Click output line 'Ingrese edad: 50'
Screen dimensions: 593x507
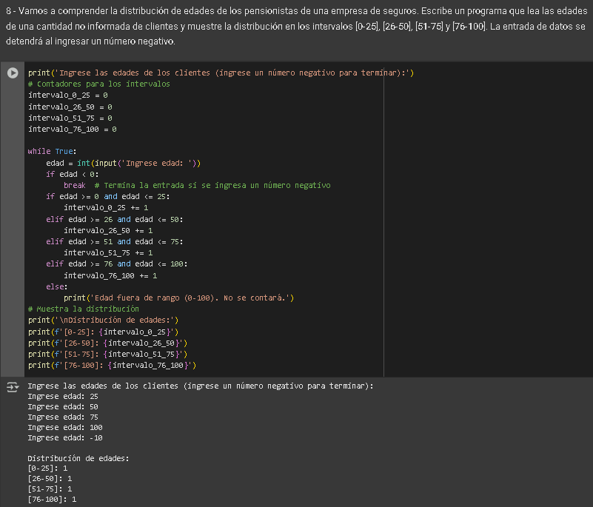coord(63,407)
